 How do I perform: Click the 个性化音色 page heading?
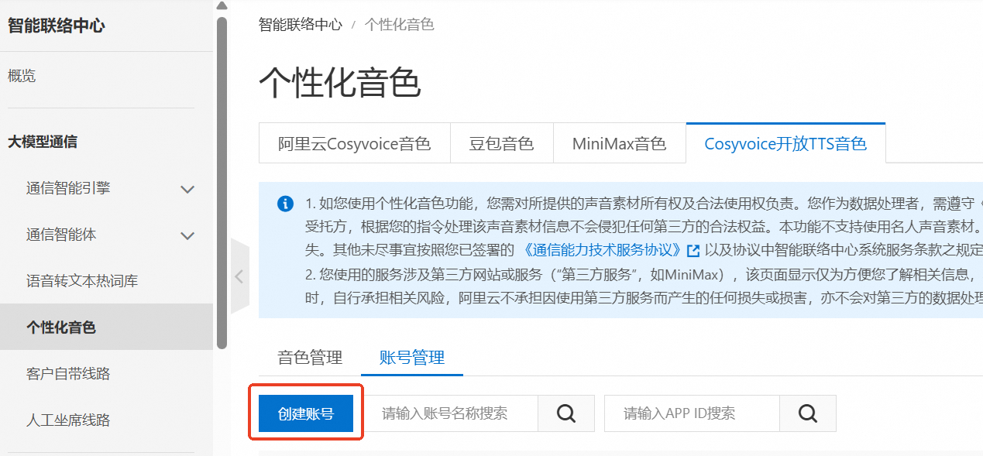coord(339,82)
